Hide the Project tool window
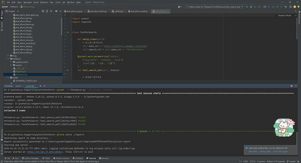Image resolution: width=301 pixels, height=163 pixels. coord(60,11)
